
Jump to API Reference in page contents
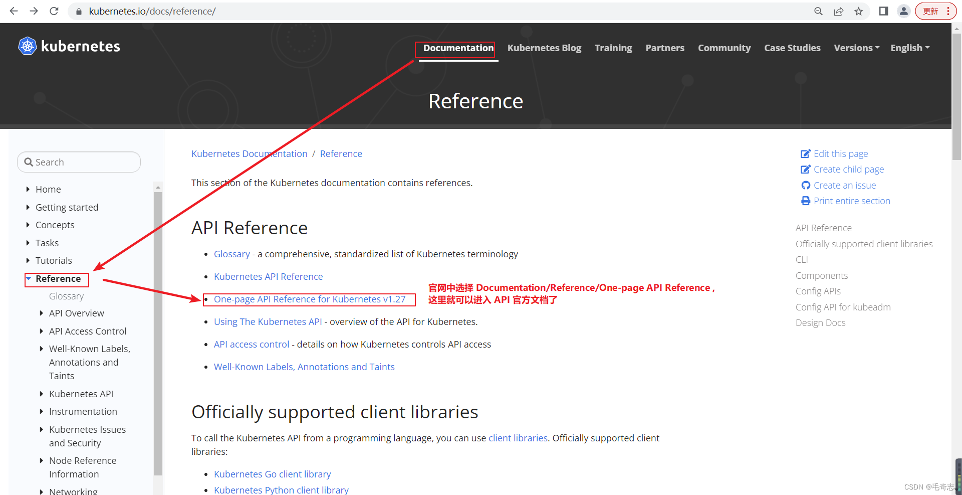[823, 228]
